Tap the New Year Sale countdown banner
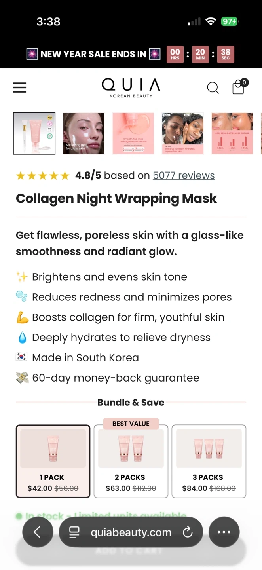 (x=131, y=54)
